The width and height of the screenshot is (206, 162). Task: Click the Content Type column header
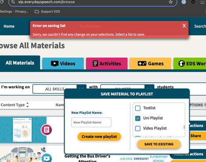[13, 105]
